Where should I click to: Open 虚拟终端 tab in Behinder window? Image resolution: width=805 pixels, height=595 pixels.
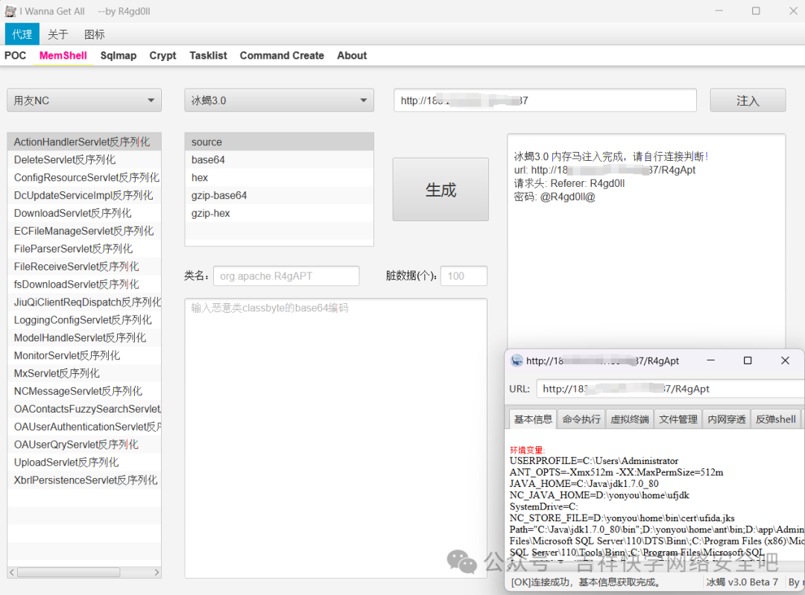(x=629, y=419)
